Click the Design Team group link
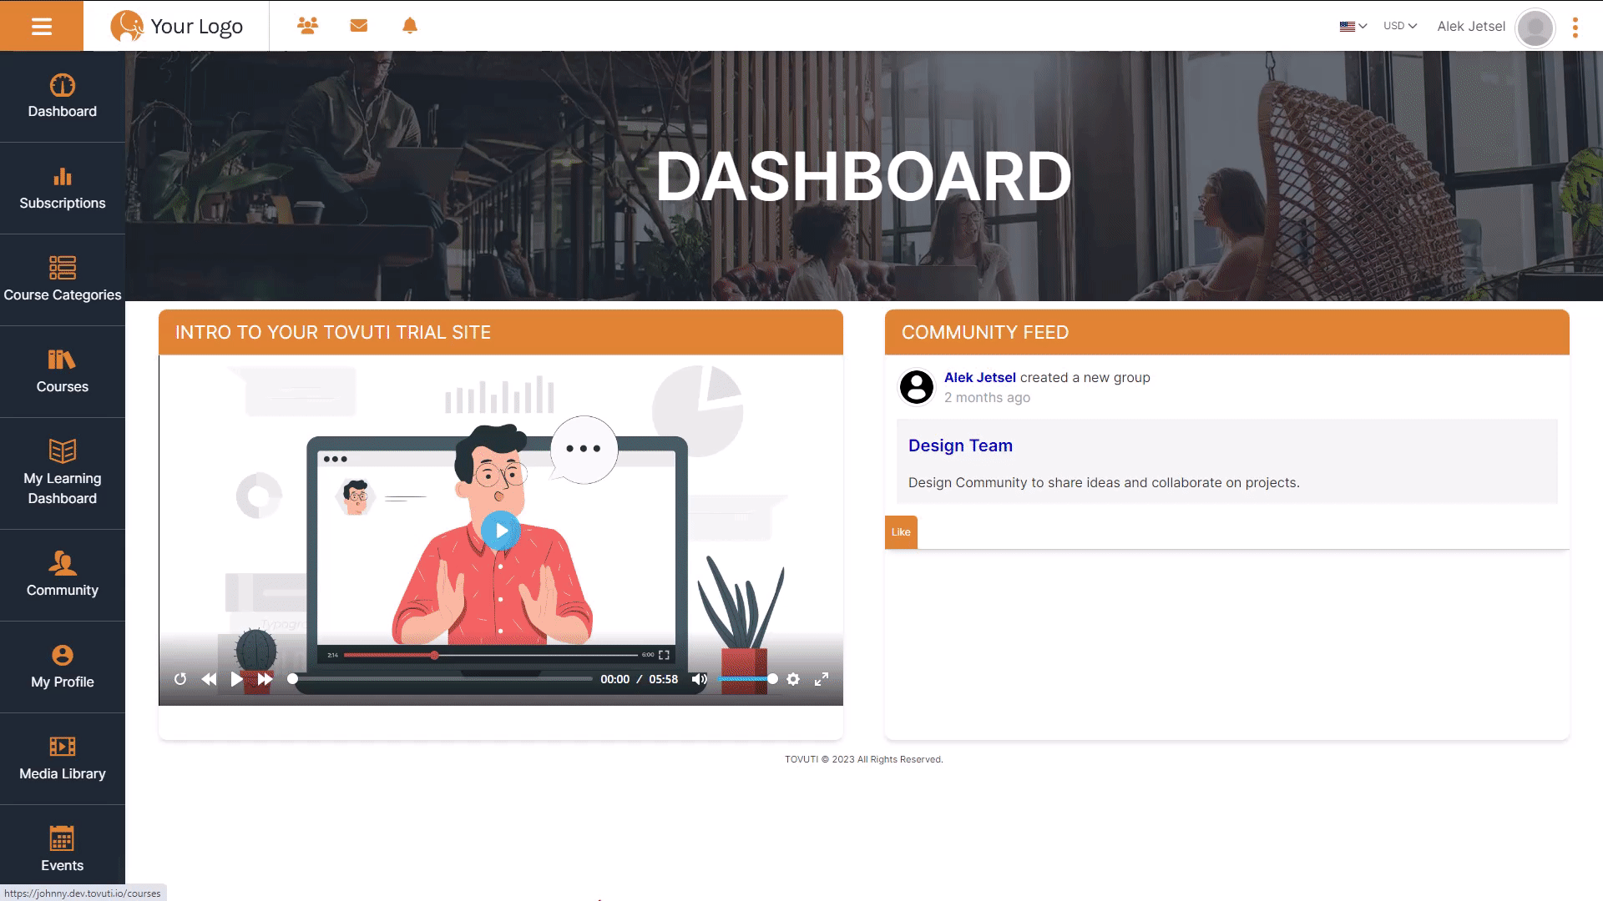Image resolution: width=1603 pixels, height=901 pixels. coord(960,445)
